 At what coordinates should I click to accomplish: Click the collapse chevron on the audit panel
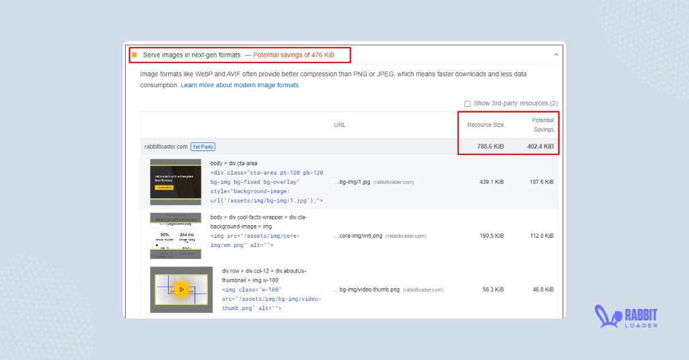(556, 54)
